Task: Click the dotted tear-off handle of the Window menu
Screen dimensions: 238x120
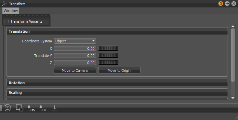Action: point(26,16)
